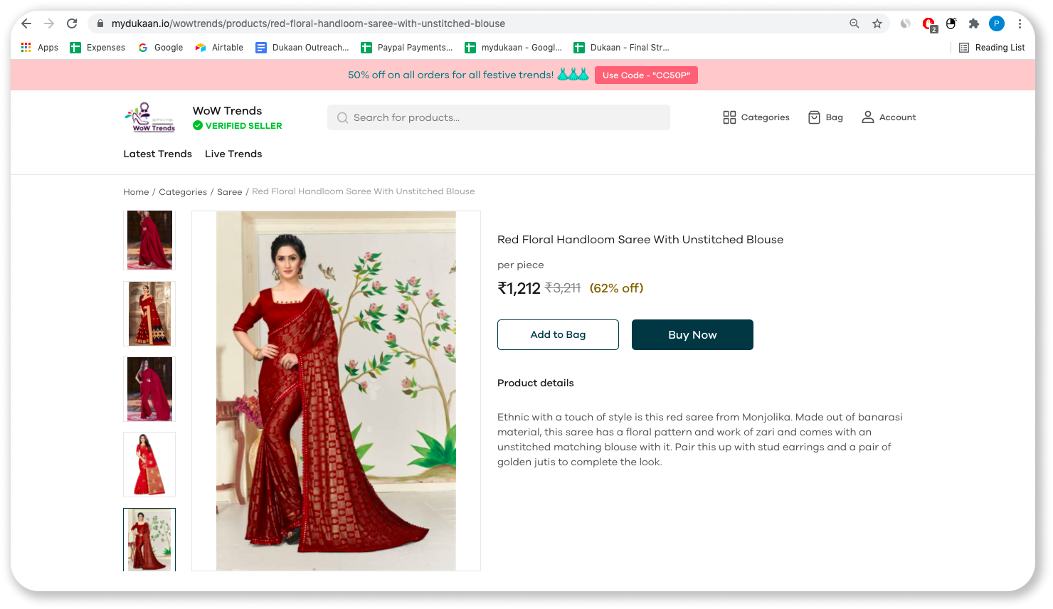
Task: Click the Use Code CC50P banner button
Action: coord(646,75)
